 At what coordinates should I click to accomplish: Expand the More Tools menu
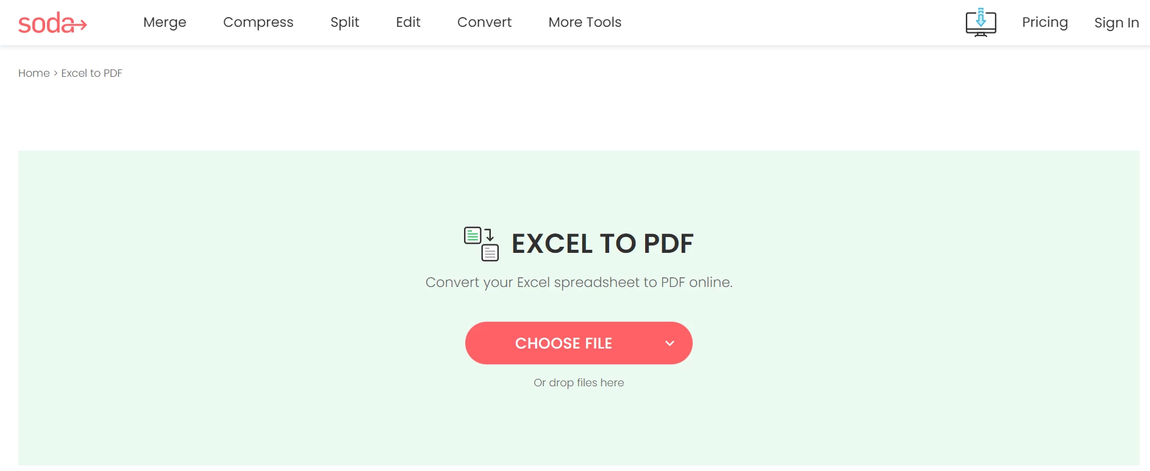tap(585, 23)
